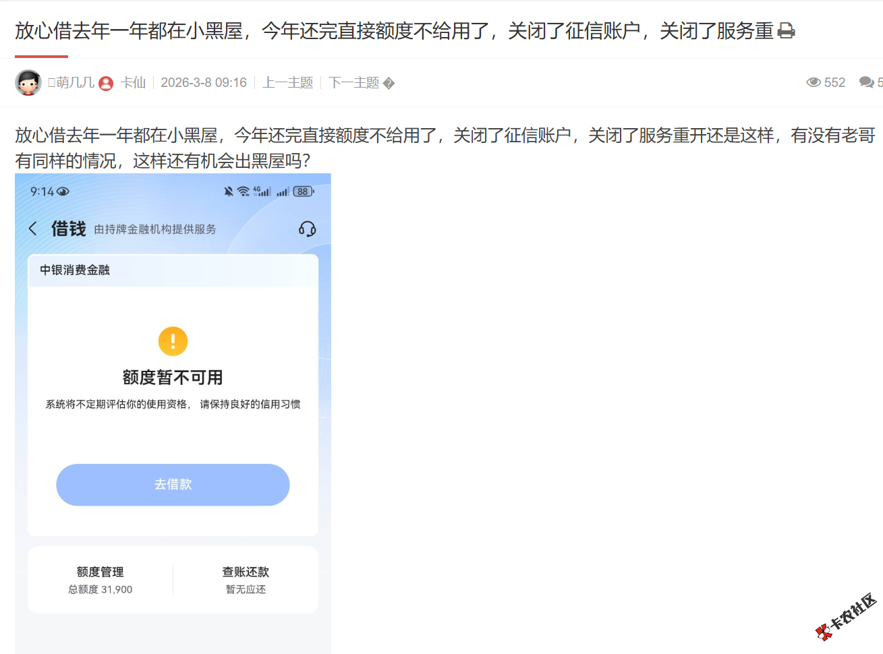
Task: Tap the headset customer service icon
Action: [307, 229]
